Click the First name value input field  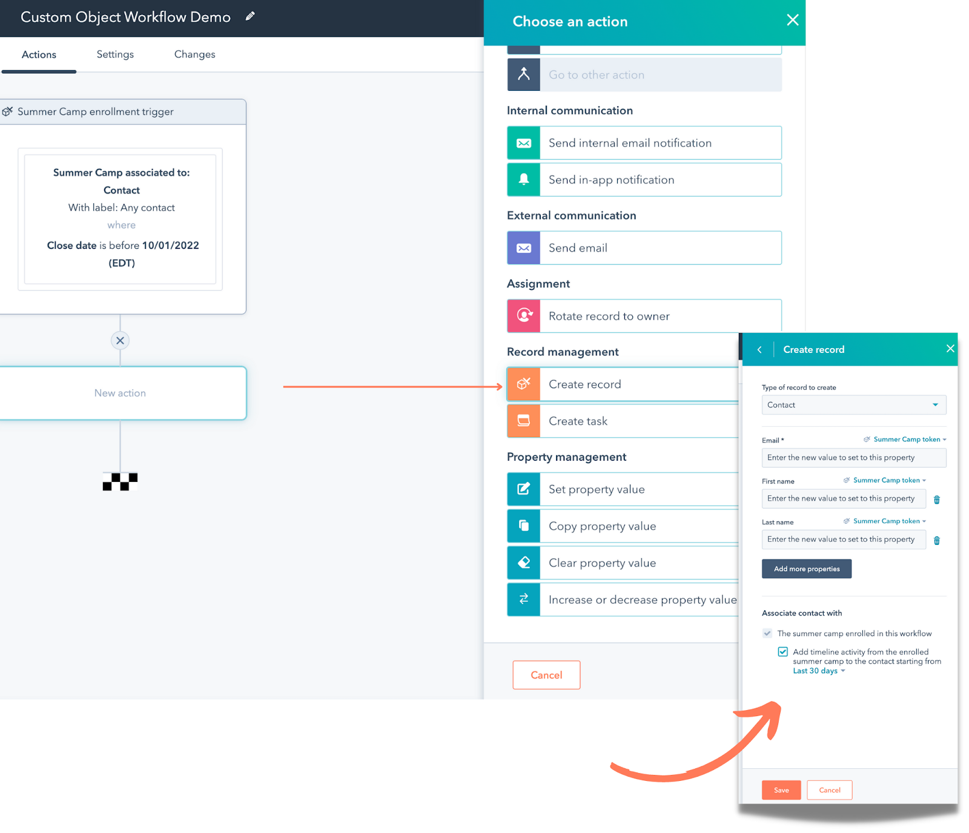[x=843, y=498]
